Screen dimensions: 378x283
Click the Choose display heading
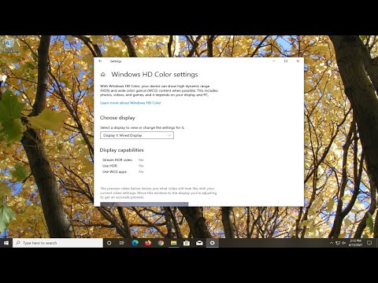pos(117,118)
